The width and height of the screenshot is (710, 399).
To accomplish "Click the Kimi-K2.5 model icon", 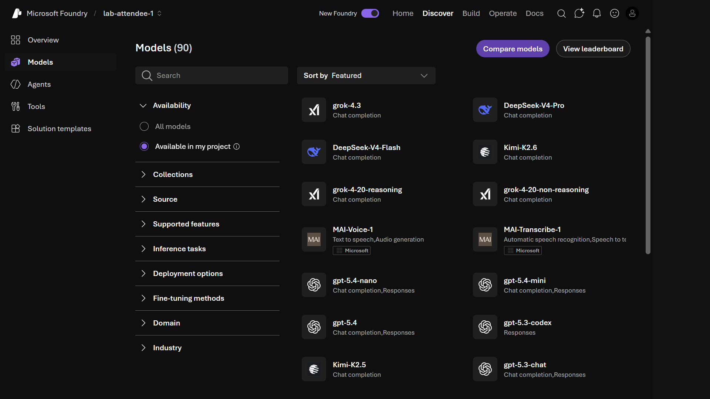I will 314,369.
